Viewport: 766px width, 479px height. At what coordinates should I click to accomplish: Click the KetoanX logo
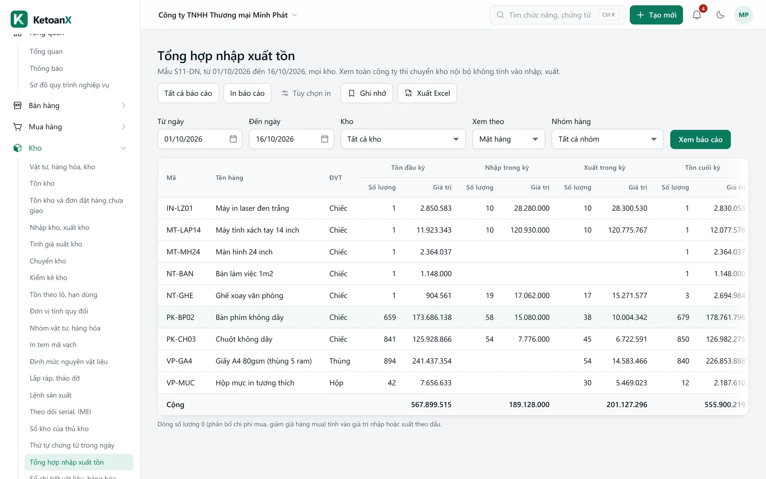(x=41, y=19)
